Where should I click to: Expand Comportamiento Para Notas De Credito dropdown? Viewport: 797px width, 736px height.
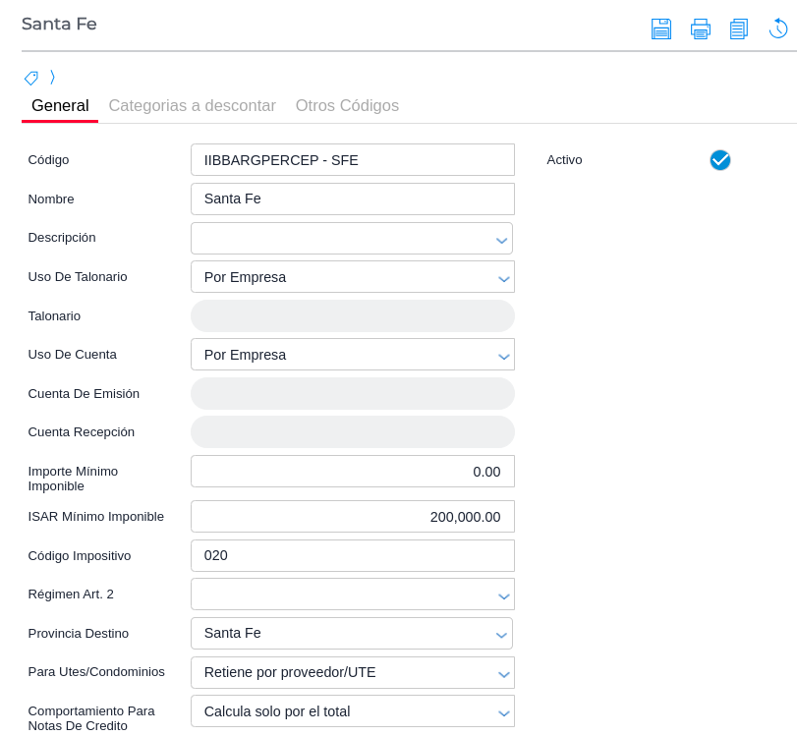(x=503, y=712)
